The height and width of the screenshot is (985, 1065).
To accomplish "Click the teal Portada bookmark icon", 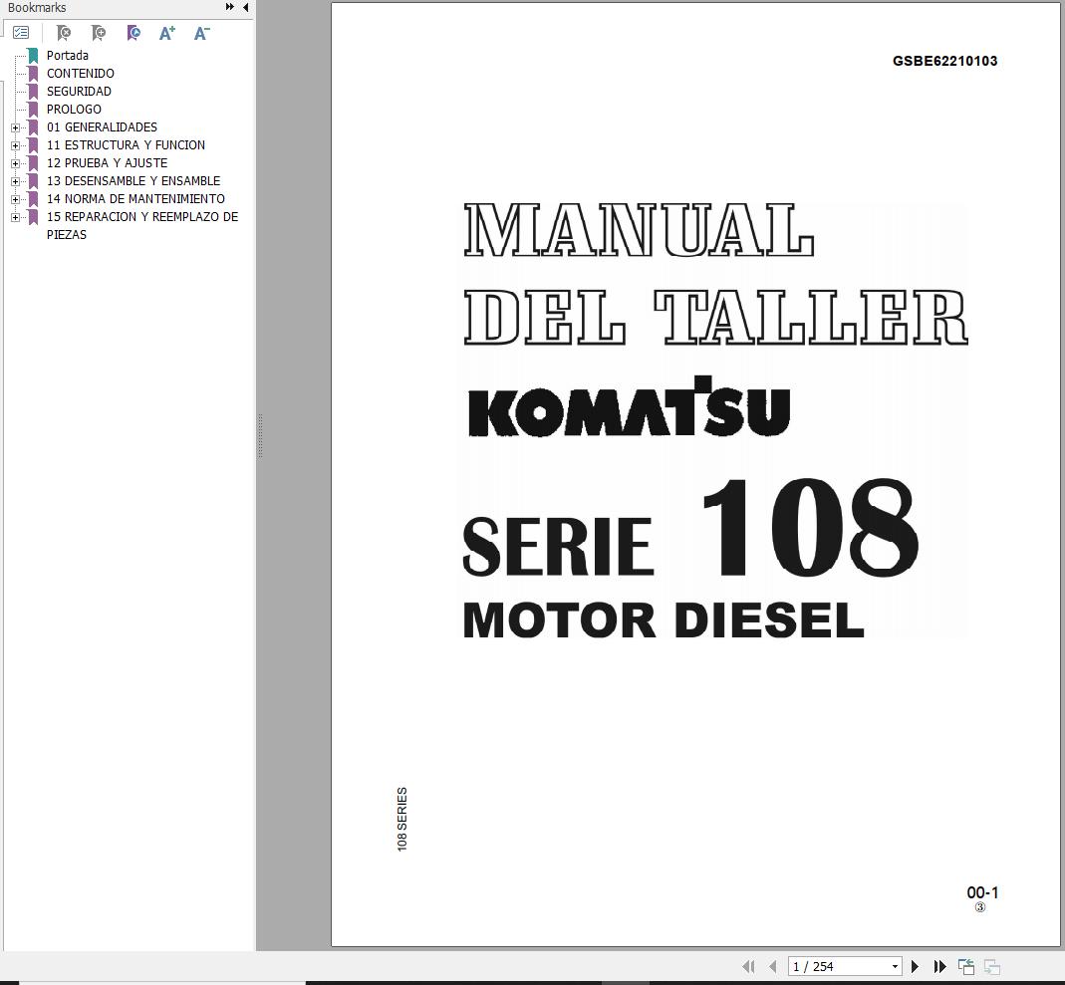I will click(33, 56).
